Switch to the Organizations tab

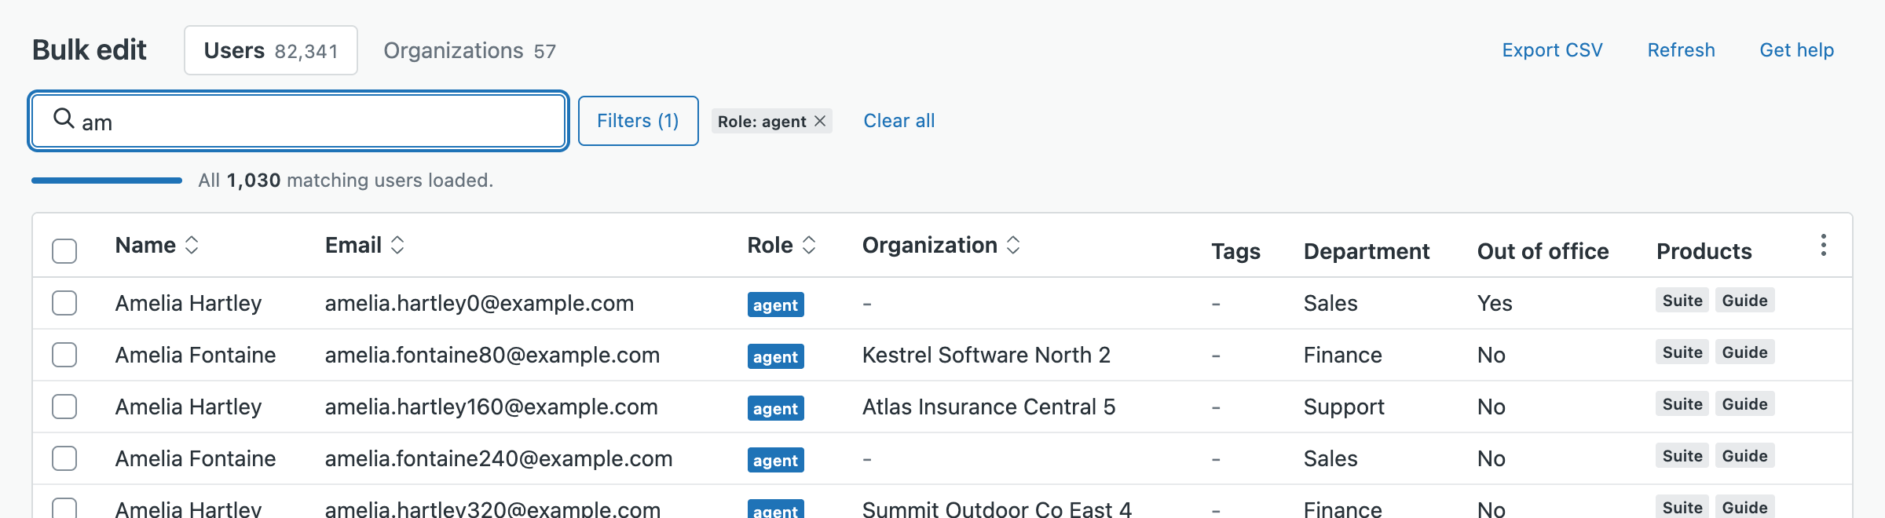(x=470, y=50)
